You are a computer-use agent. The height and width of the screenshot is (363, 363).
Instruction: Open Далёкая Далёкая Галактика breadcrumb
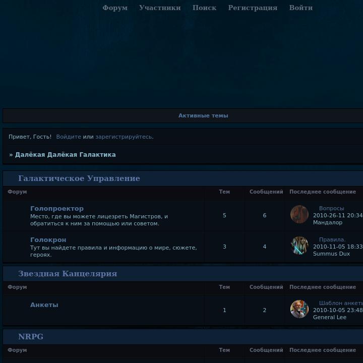coord(65,155)
